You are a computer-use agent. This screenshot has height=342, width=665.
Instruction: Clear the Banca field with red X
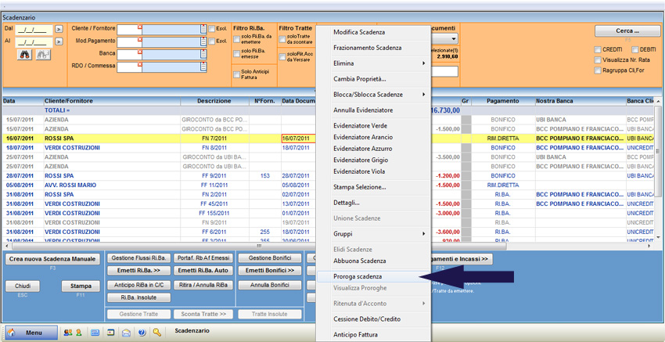[x=140, y=51]
